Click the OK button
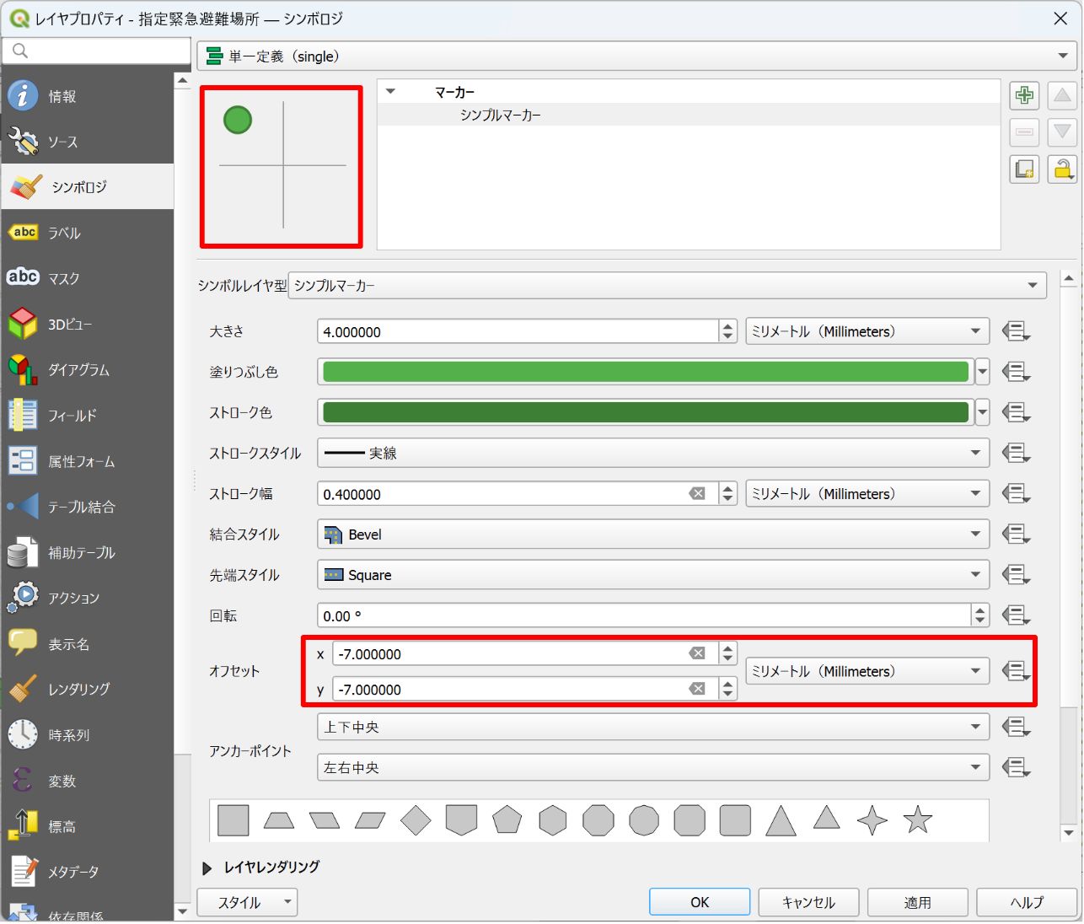This screenshot has width=1084, height=924. point(700,902)
